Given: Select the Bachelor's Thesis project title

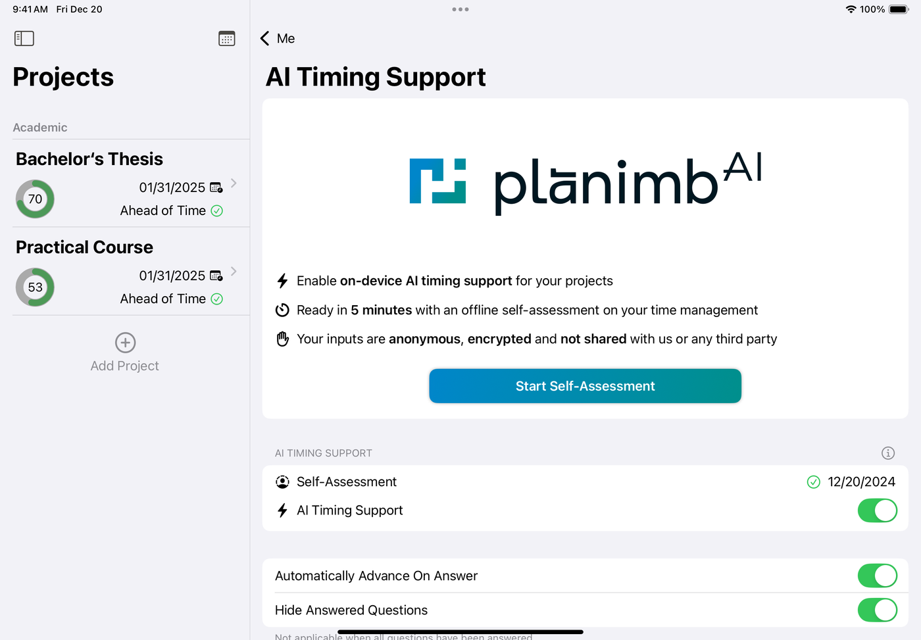Looking at the screenshot, I should 89,159.
